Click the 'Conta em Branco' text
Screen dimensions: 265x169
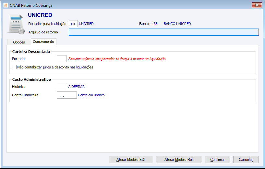(91, 95)
